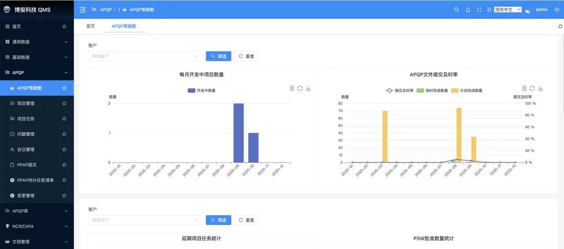Expand the 文档管理 sidebar menu
Viewport: 564px width, 249px height.
(37, 242)
